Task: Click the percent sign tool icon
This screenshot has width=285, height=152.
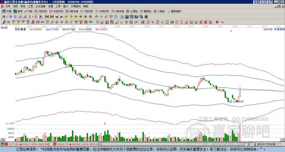Action: point(153,22)
